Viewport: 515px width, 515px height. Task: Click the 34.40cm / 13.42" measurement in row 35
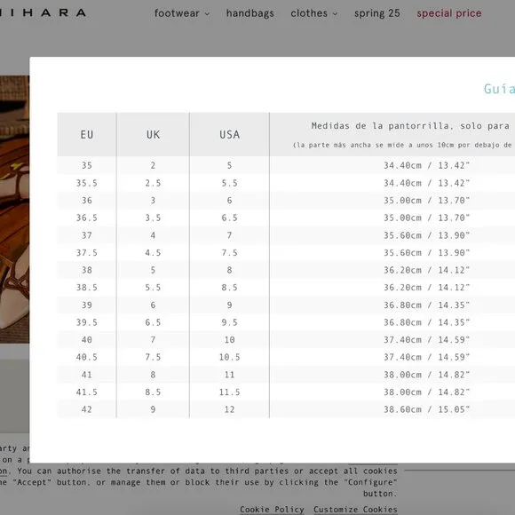tap(426, 165)
